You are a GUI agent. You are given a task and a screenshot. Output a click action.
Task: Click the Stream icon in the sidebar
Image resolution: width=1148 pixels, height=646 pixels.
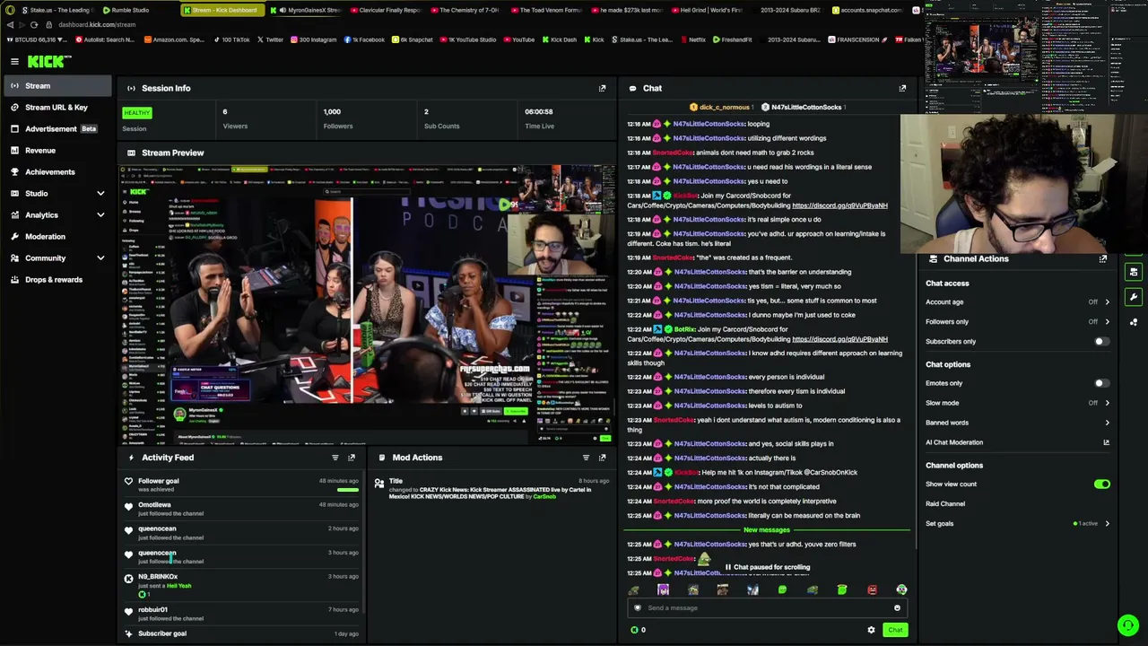tap(14, 85)
